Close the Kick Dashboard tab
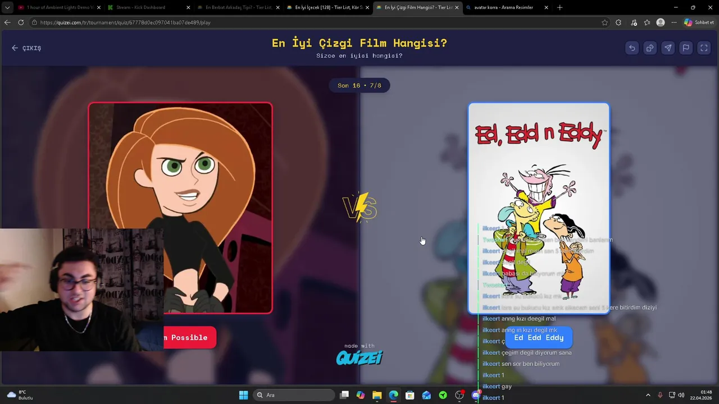 (x=188, y=7)
